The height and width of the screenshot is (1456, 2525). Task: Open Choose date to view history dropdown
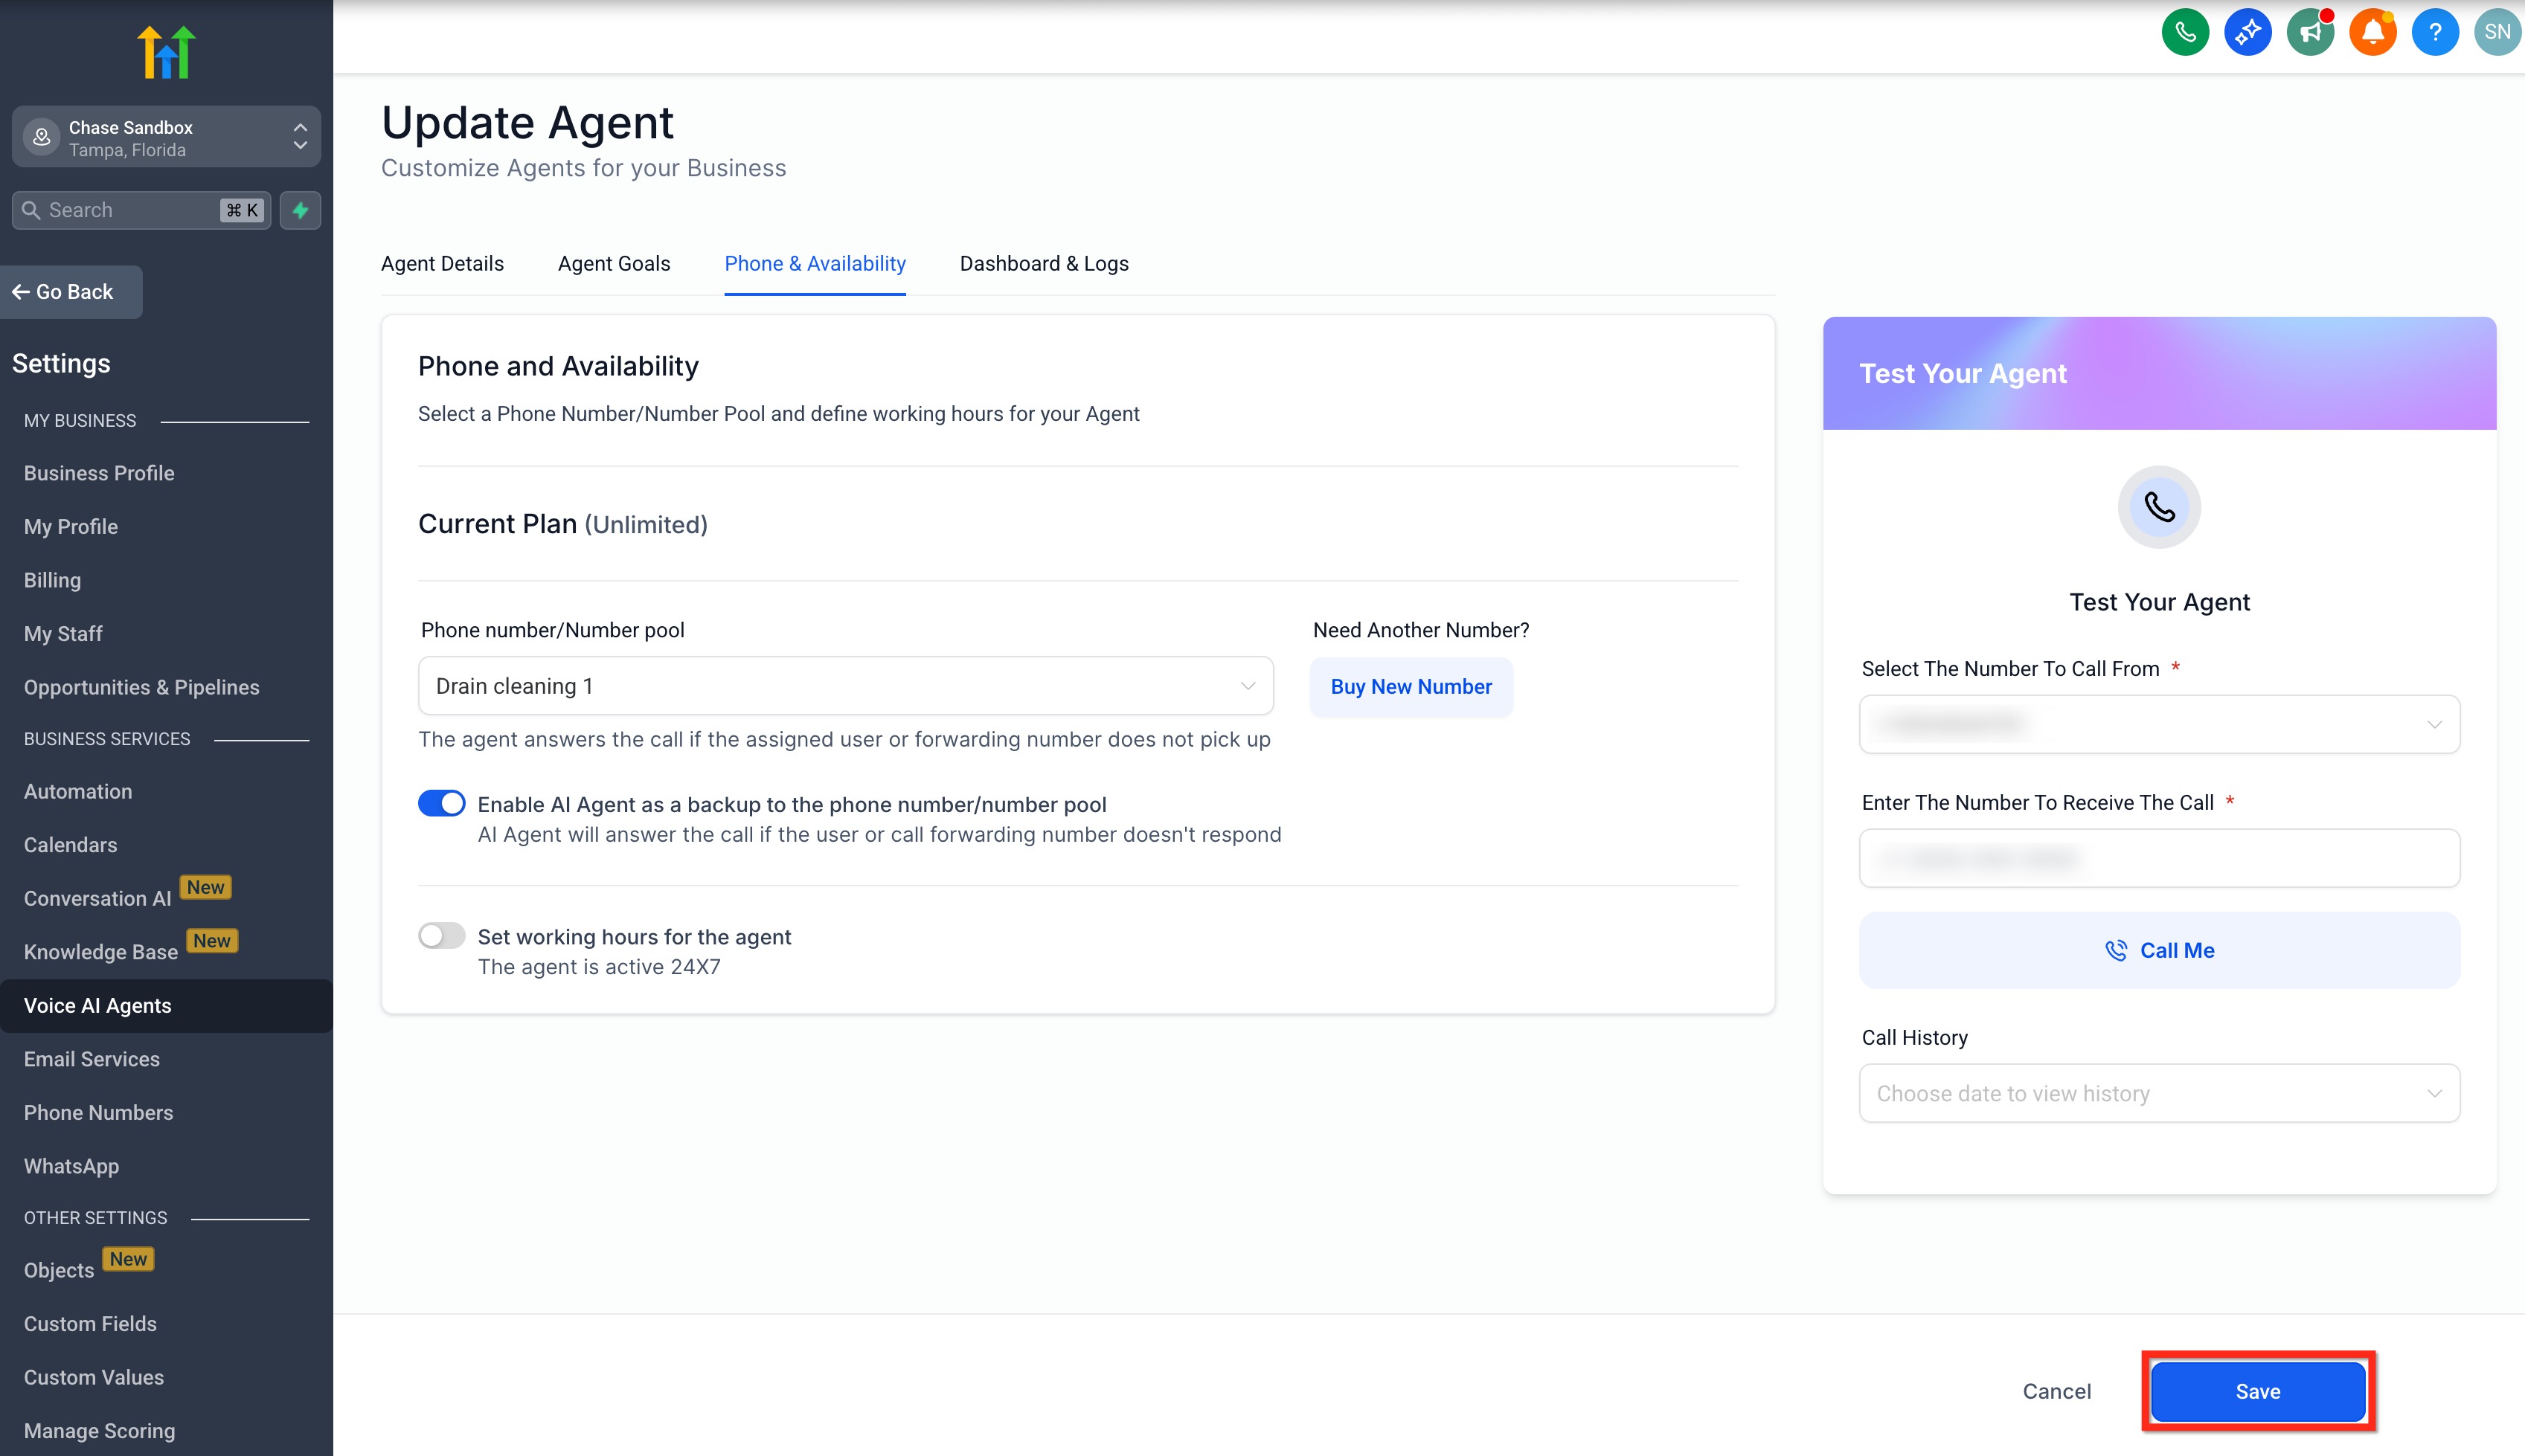[2159, 1093]
